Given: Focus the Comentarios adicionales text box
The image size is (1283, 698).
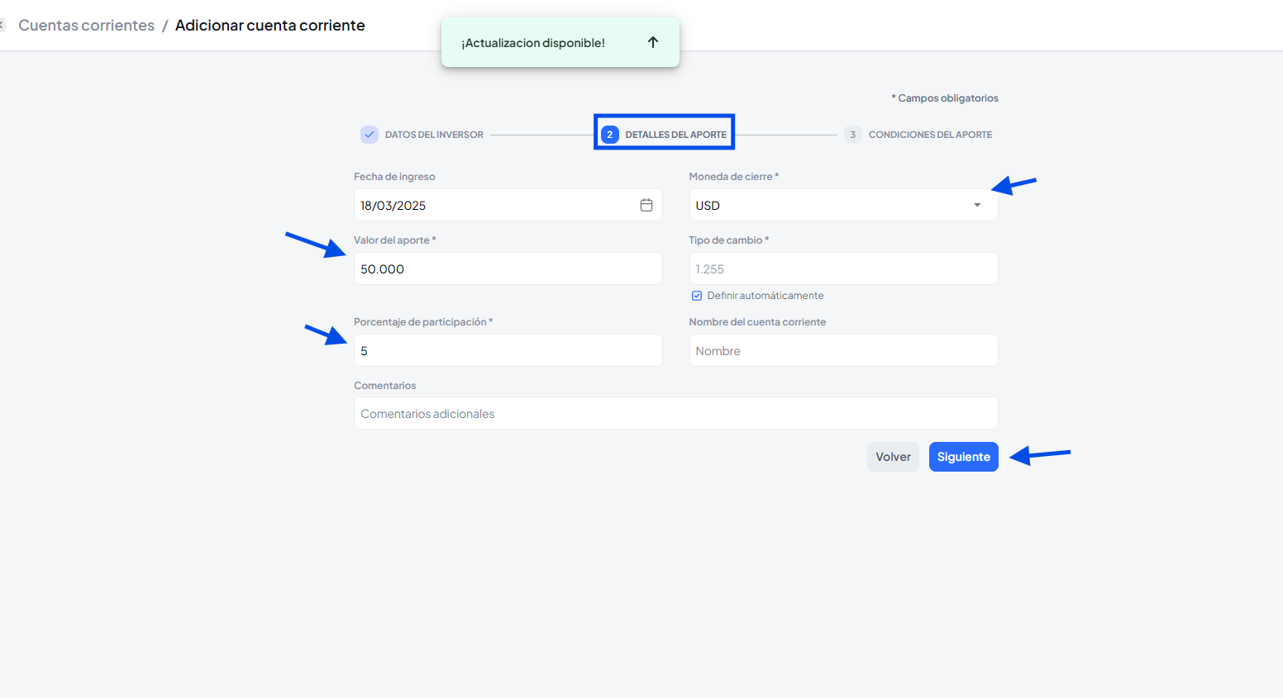Looking at the screenshot, I should click(675, 414).
